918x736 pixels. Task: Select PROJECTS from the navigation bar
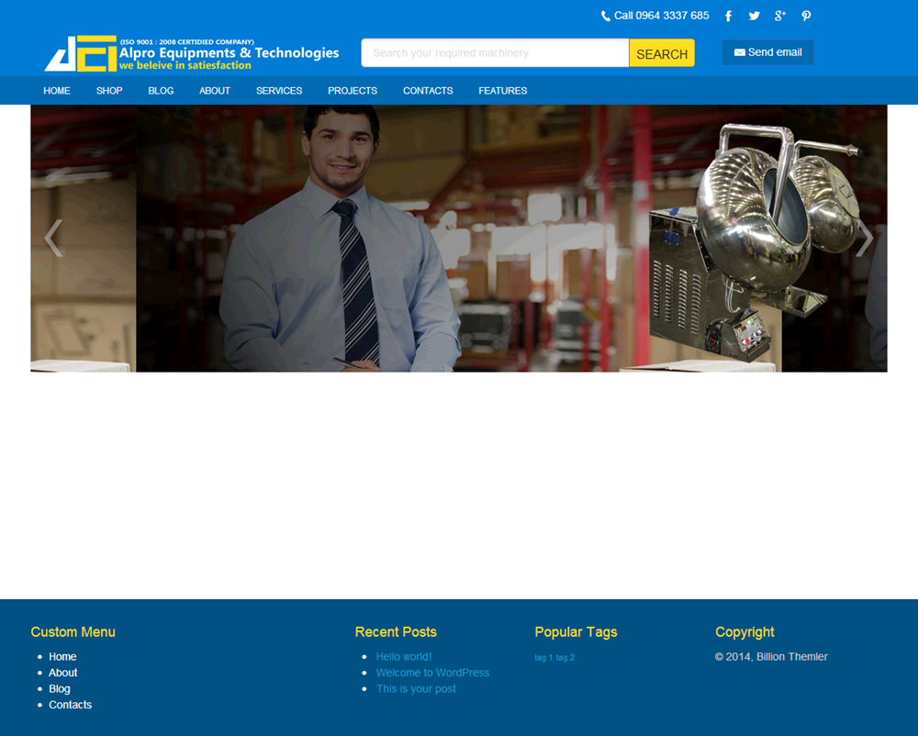pos(353,91)
